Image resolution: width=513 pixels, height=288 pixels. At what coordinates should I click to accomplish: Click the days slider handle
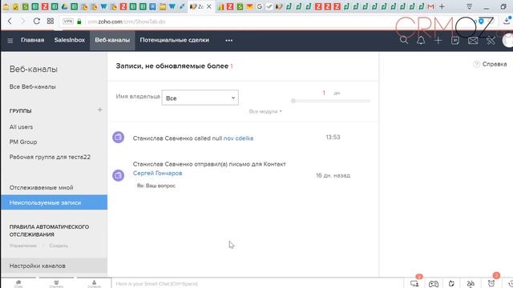click(293, 101)
